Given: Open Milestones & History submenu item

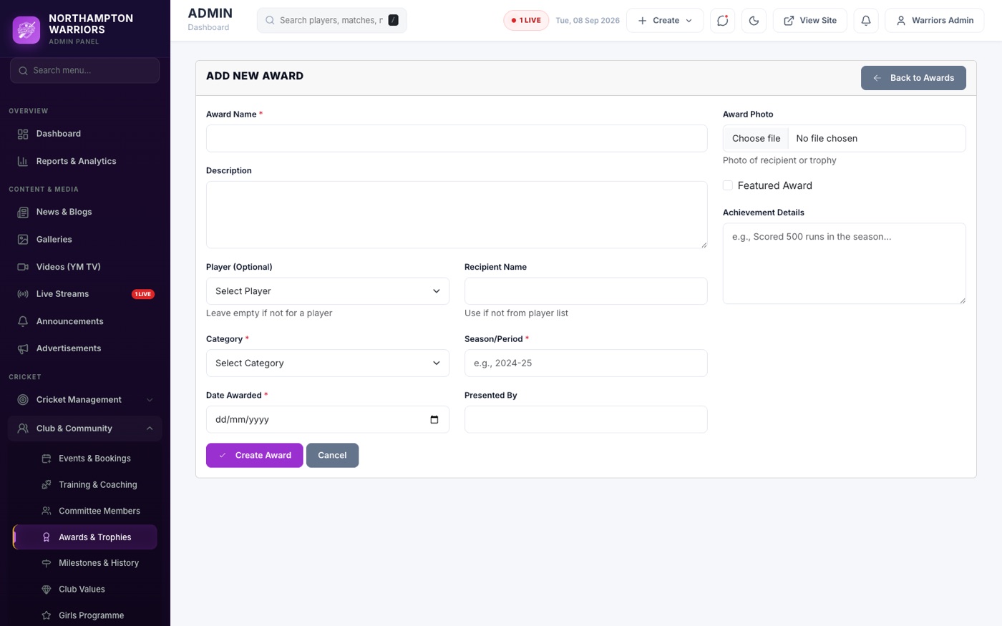Looking at the screenshot, I should tap(86, 563).
